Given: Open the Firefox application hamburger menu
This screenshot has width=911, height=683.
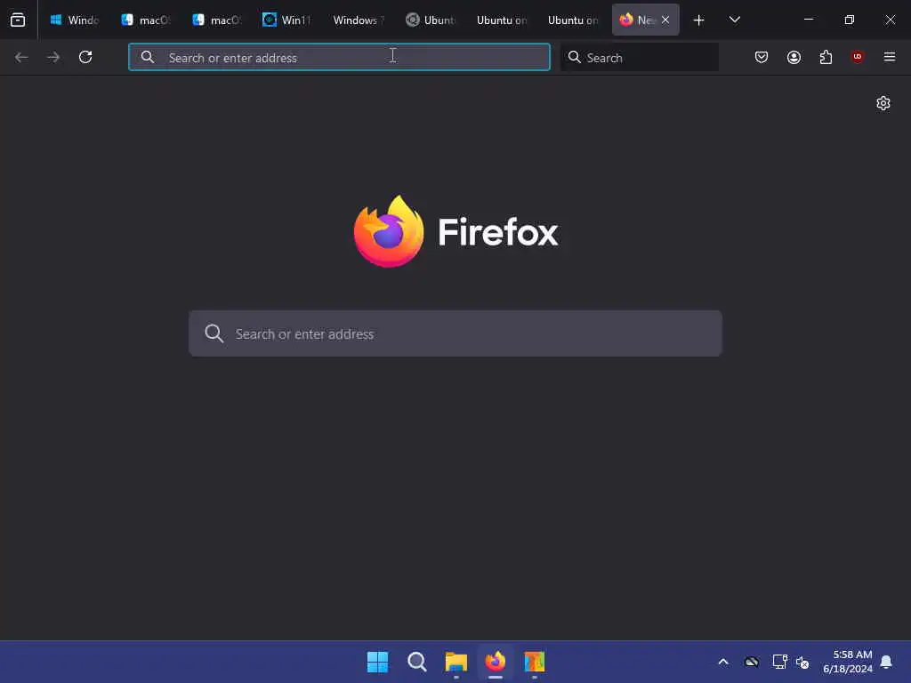Looking at the screenshot, I should tap(890, 57).
